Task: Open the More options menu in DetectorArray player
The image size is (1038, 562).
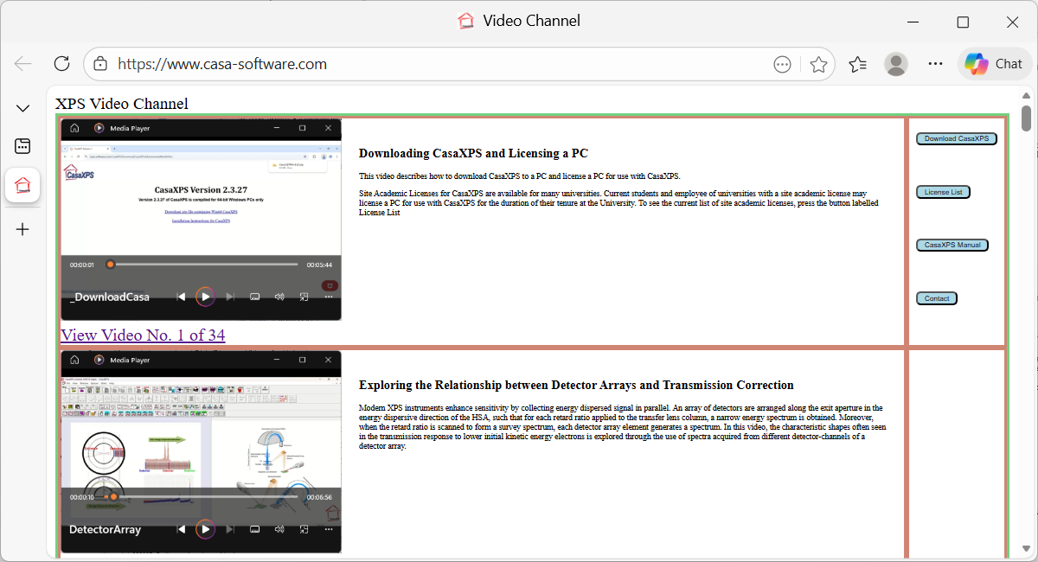Action: (x=328, y=529)
